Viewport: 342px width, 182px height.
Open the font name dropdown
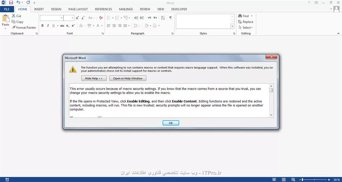tap(61, 18)
